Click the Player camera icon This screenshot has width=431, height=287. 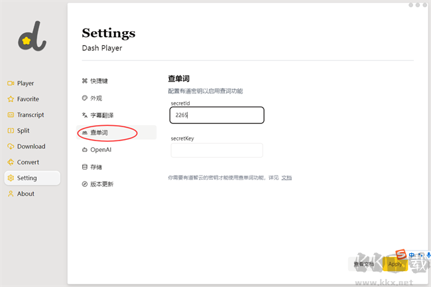click(11, 84)
